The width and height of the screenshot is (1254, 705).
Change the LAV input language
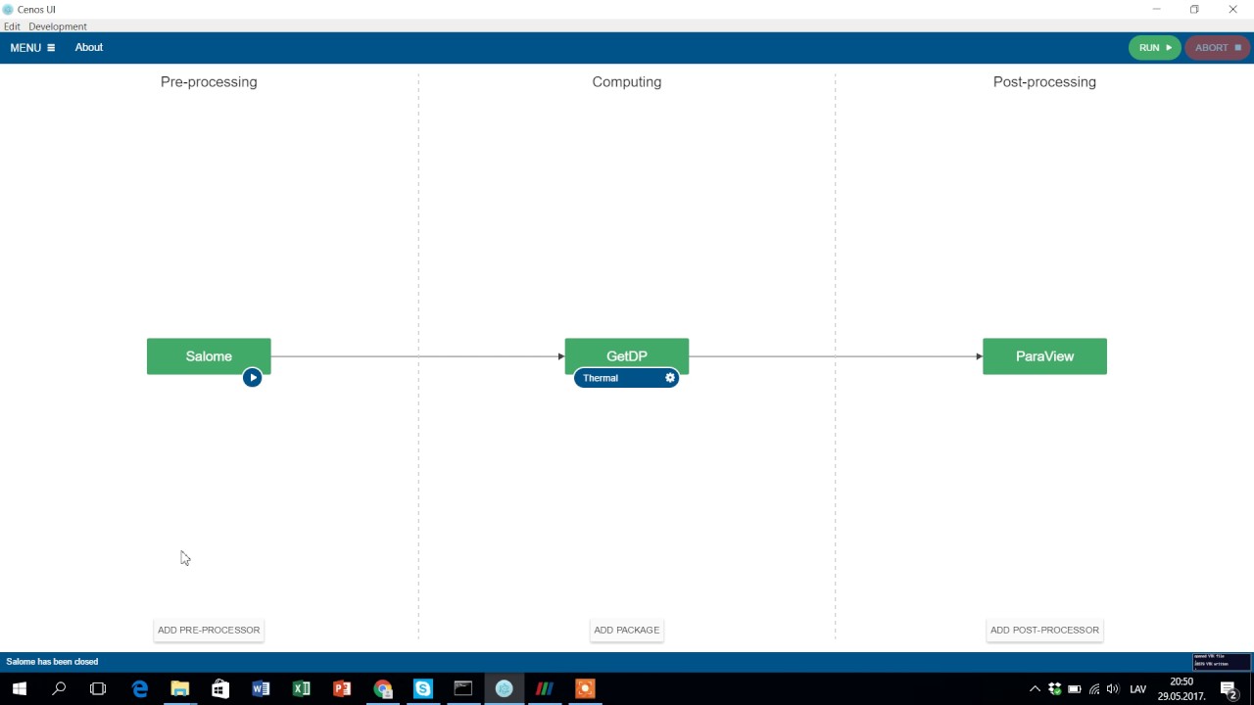click(x=1138, y=689)
